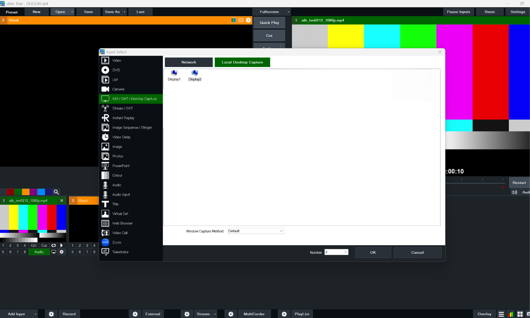Click the Open preset button
The height and width of the screenshot is (318, 530).
(60, 12)
